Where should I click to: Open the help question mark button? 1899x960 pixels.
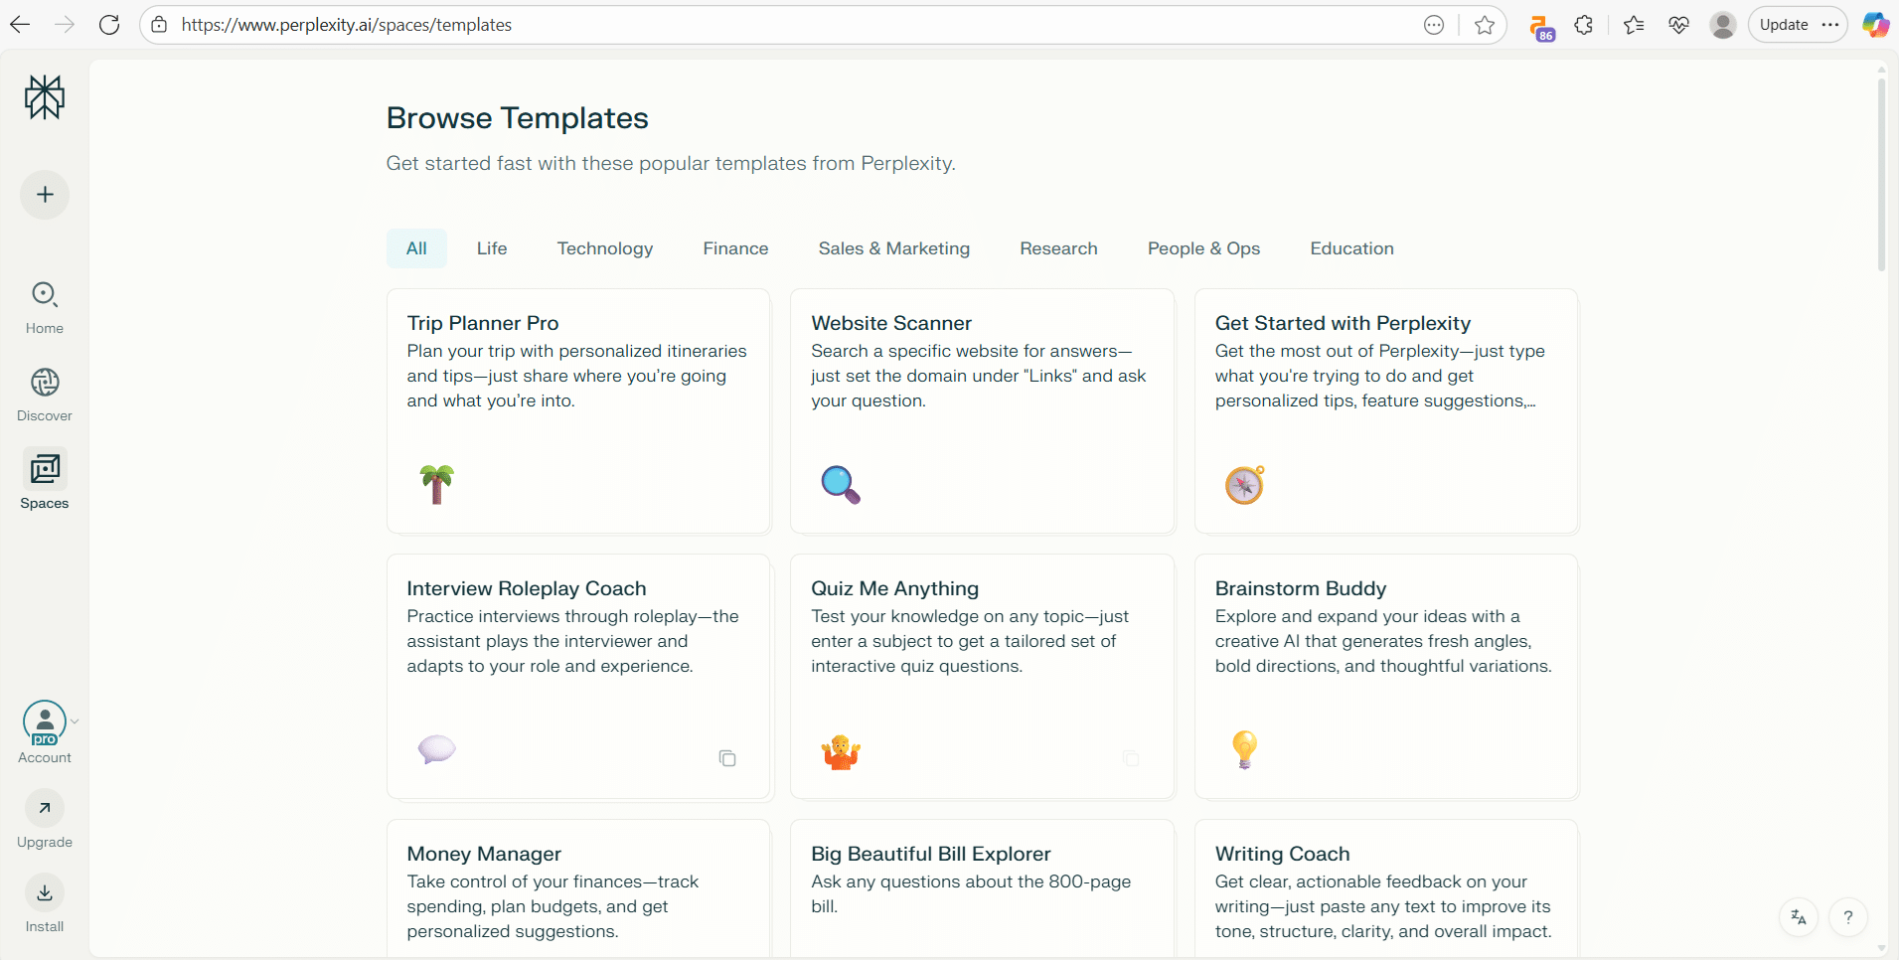[x=1848, y=917]
